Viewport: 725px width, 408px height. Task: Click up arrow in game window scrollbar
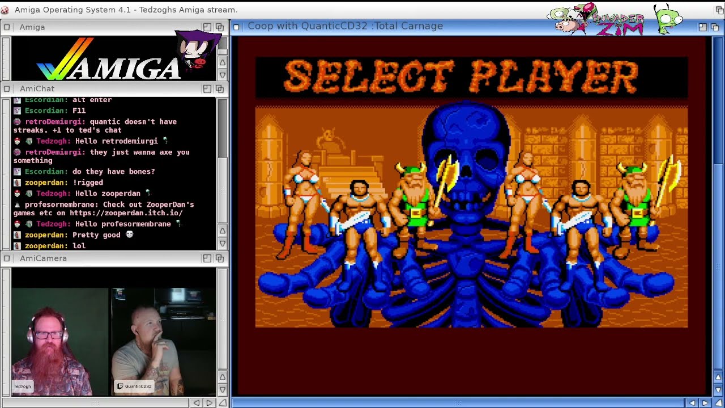[718, 377]
